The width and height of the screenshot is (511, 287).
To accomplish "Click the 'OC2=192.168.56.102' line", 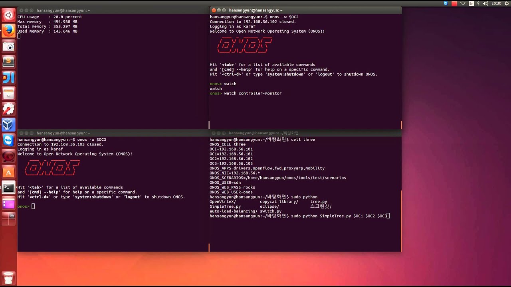I will click(231, 159).
